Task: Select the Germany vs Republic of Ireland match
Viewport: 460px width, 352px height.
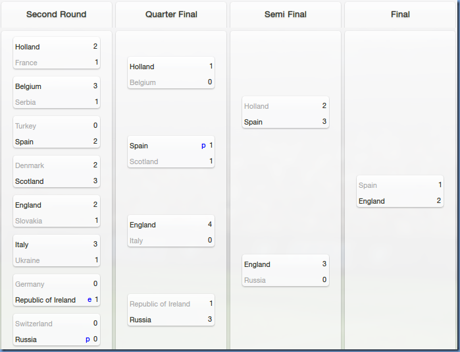Action: pyautogui.click(x=57, y=292)
